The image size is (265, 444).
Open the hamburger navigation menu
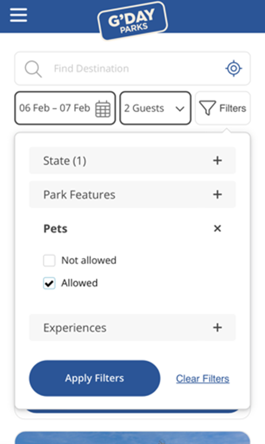(x=18, y=15)
